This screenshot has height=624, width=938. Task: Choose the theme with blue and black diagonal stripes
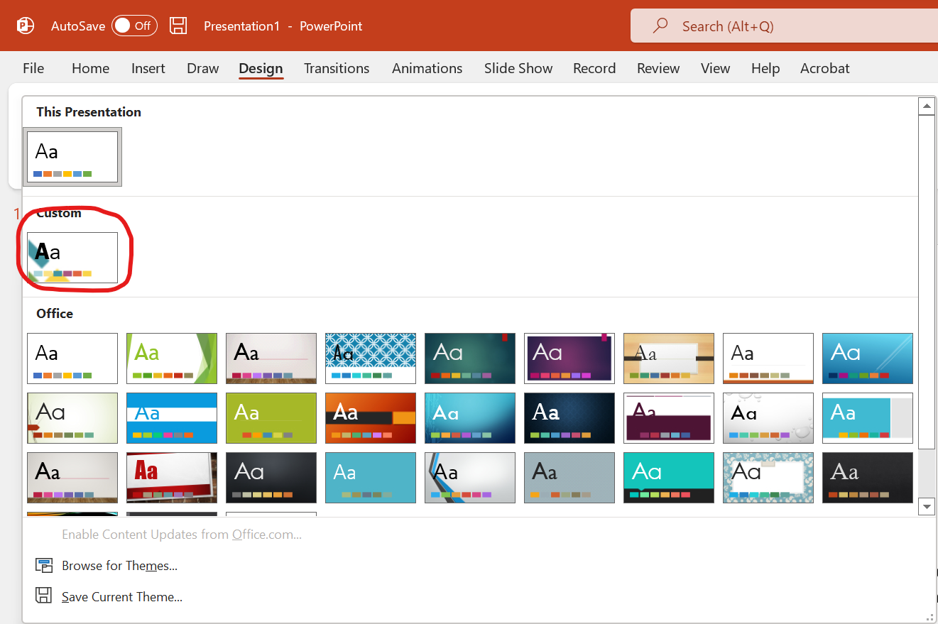point(470,478)
